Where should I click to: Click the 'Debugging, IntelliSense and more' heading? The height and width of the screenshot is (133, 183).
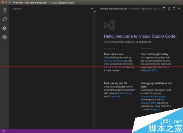coord(156,85)
